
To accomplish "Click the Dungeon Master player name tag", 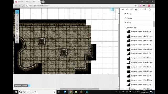I will pyautogui.click(x=20, y=86).
